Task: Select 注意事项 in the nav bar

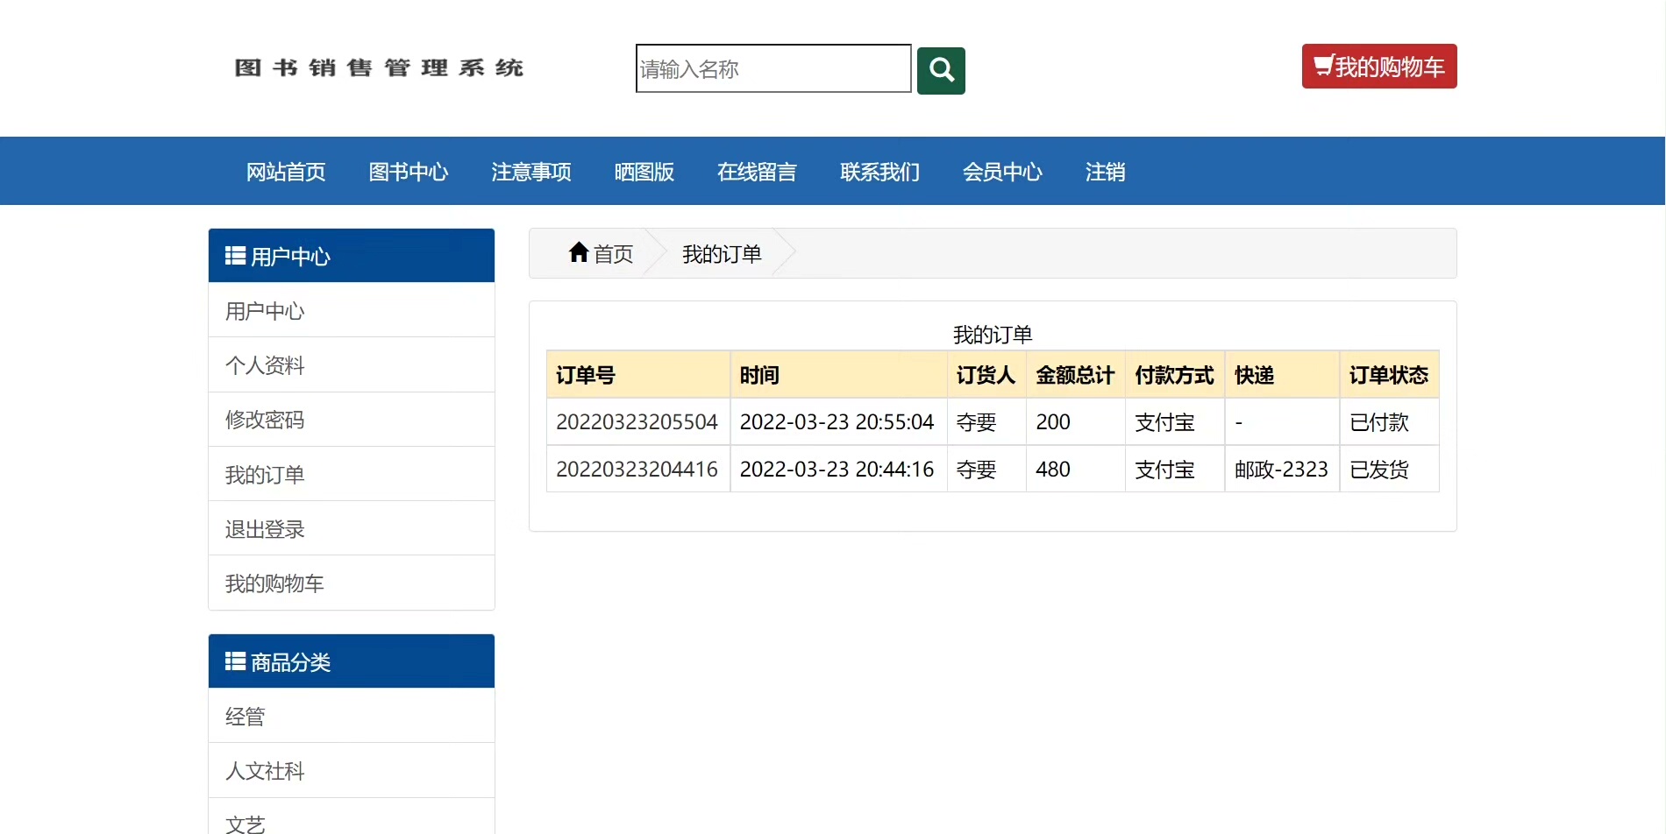Action: (531, 172)
